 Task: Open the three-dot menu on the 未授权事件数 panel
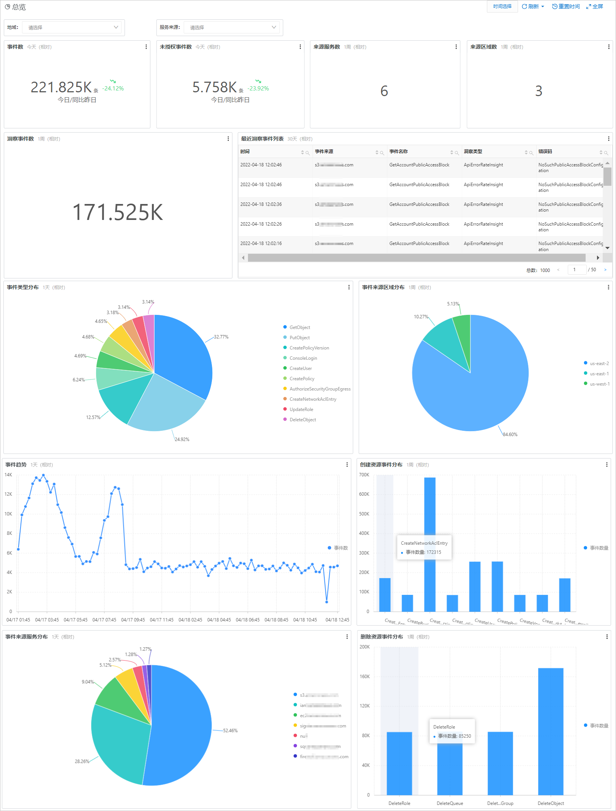[300, 47]
